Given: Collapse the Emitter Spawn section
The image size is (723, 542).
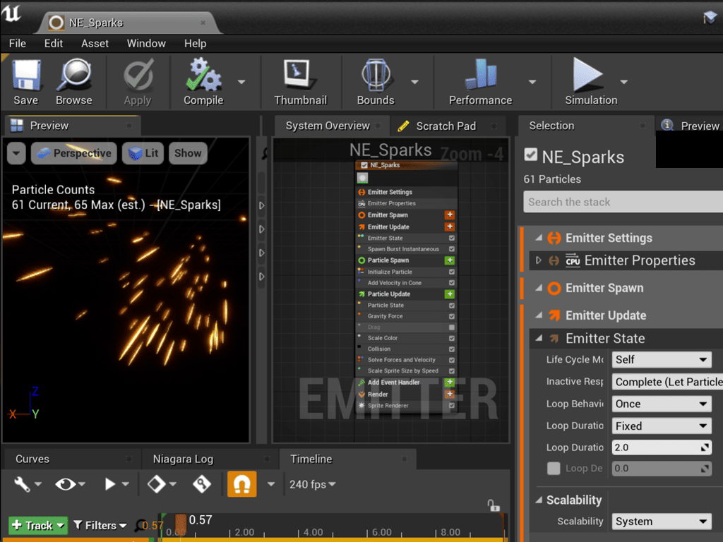Looking at the screenshot, I should [x=539, y=288].
